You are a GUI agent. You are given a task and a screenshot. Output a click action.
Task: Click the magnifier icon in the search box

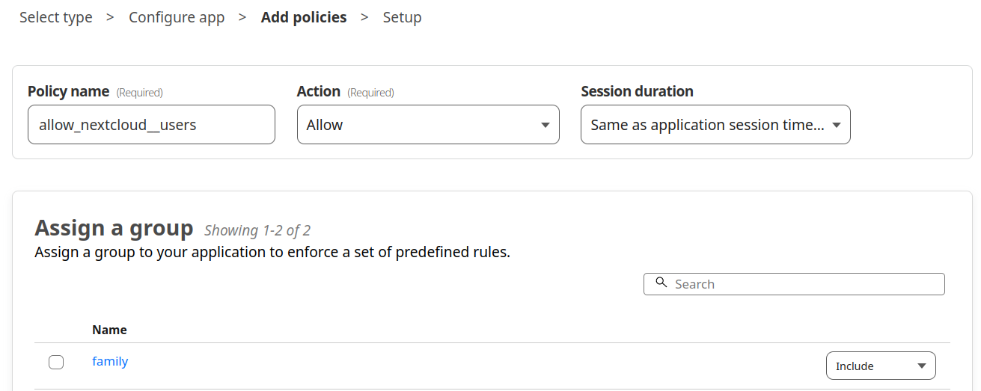(x=661, y=283)
